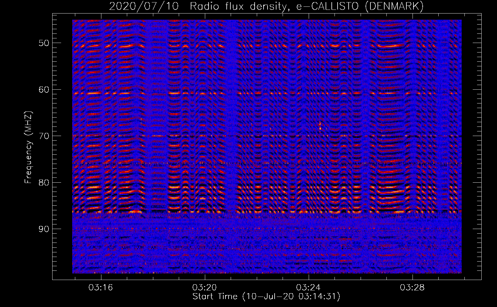
Task: Click the 70 frequency tick label
Action: [x=44, y=136]
